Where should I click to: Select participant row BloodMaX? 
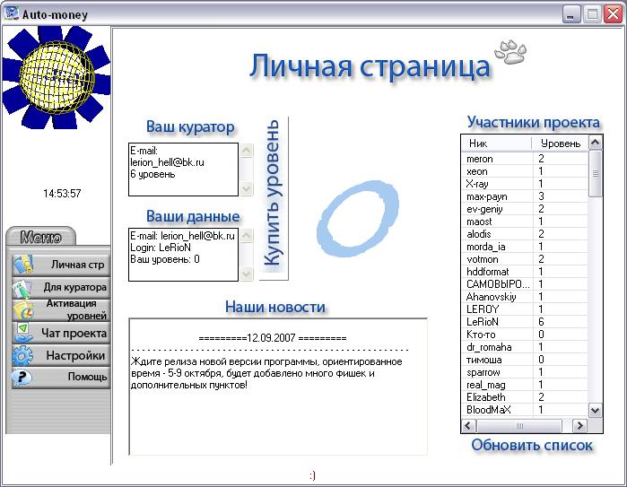[x=525, y=410]
